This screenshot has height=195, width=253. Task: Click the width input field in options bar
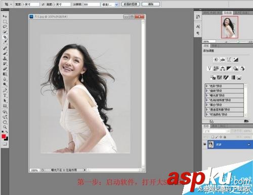click(31, 5)
